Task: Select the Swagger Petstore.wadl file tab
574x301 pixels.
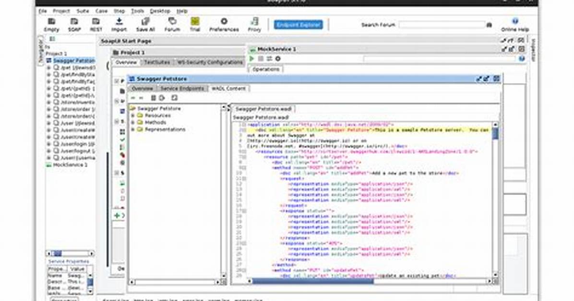Action: (263, 109)
